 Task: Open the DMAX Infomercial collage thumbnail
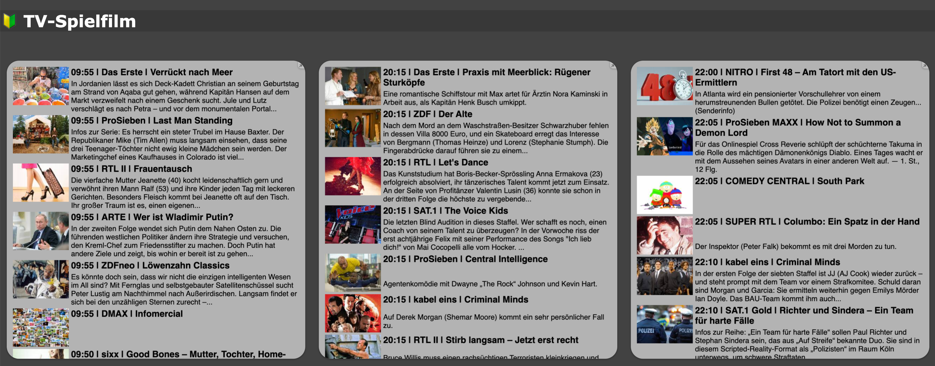[41, 327]
